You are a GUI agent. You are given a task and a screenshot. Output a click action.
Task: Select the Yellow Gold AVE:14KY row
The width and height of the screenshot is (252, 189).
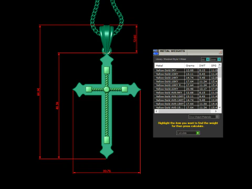pos(186,100)
